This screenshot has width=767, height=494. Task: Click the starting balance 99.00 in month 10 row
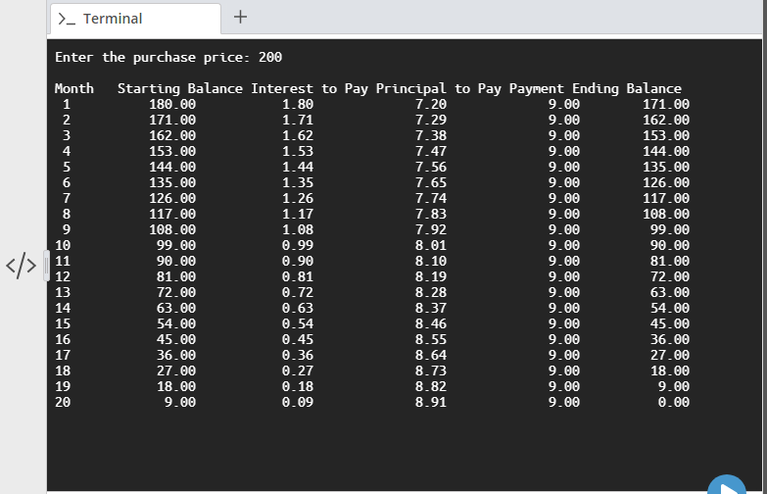(176, 245)
